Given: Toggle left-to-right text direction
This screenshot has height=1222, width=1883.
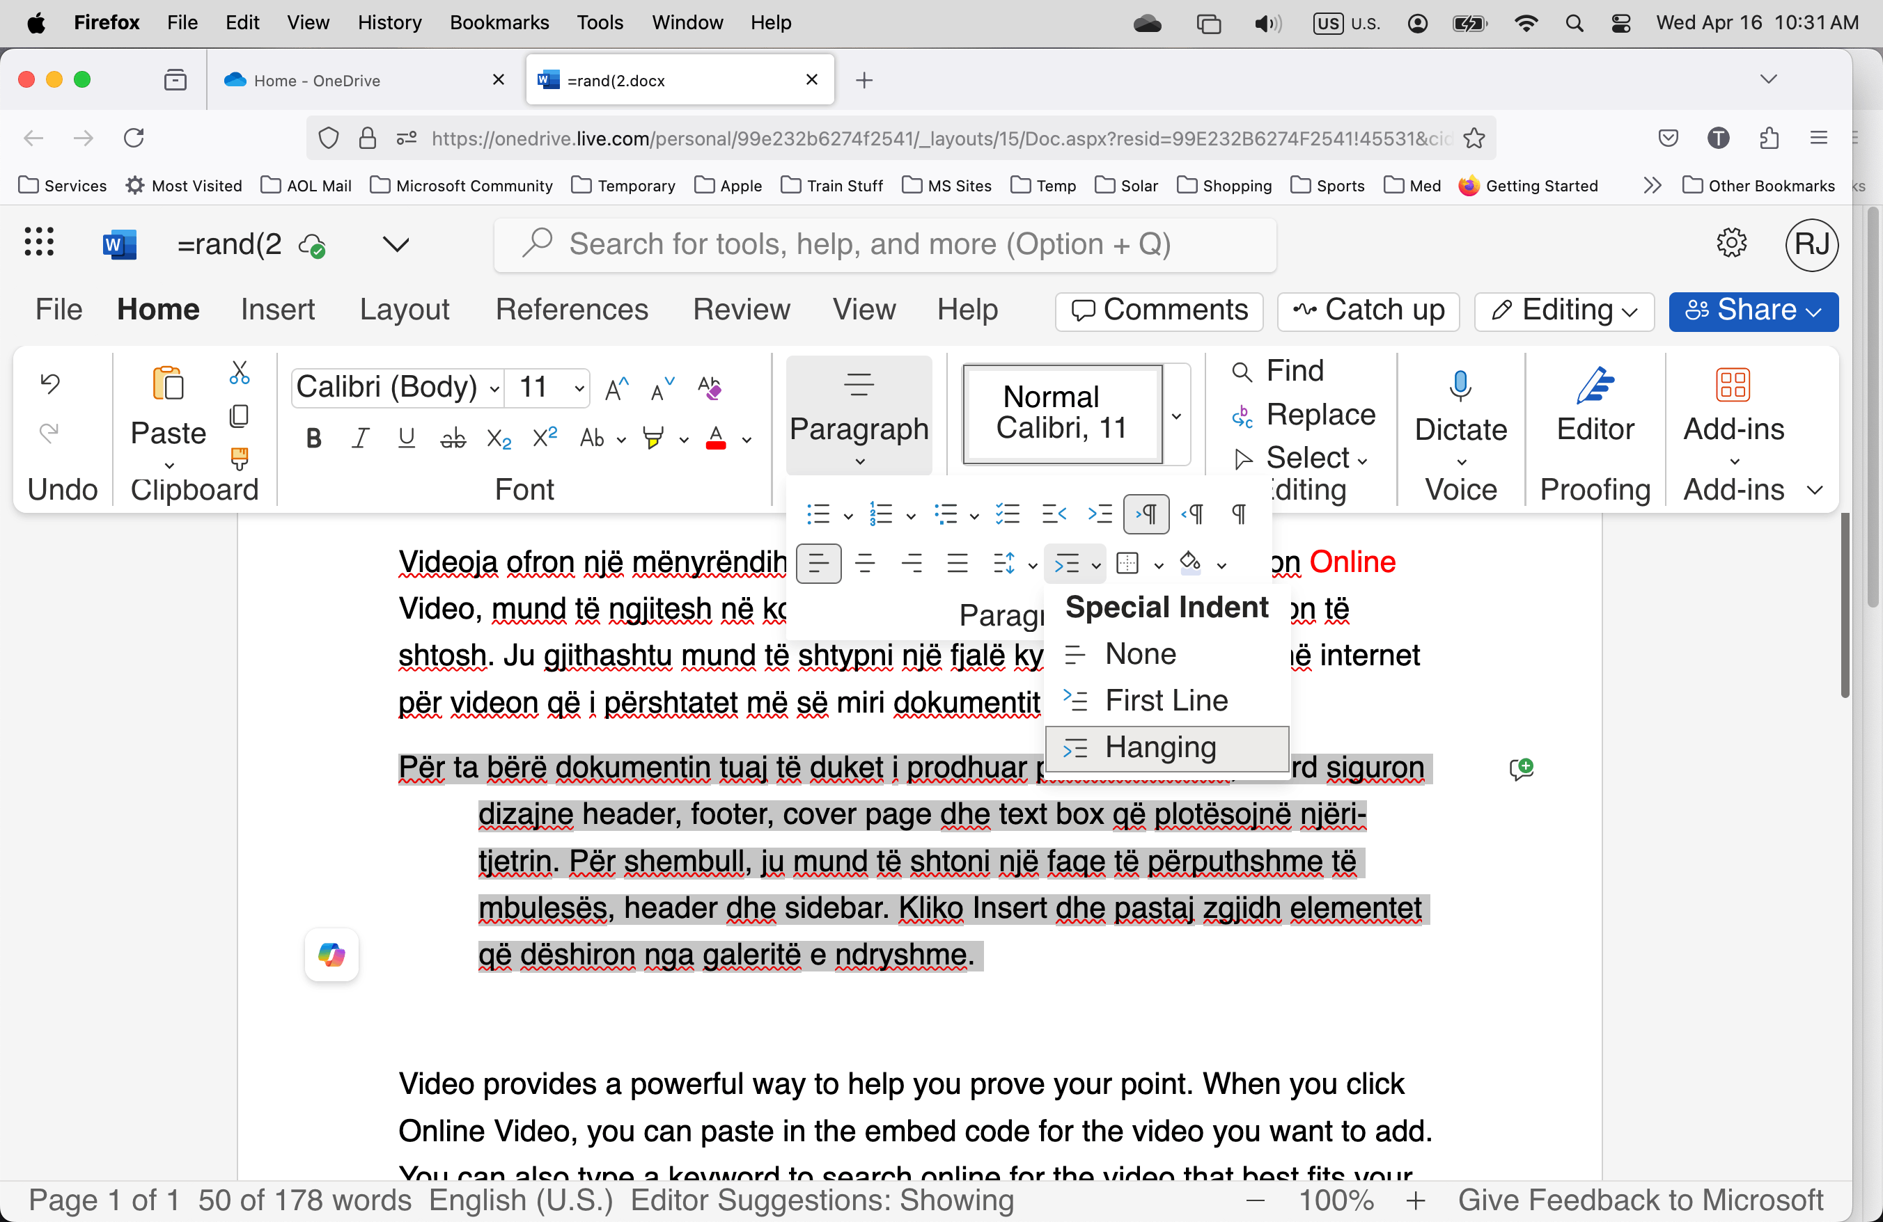Looking at the screenshot, I should click(1146, 514).
